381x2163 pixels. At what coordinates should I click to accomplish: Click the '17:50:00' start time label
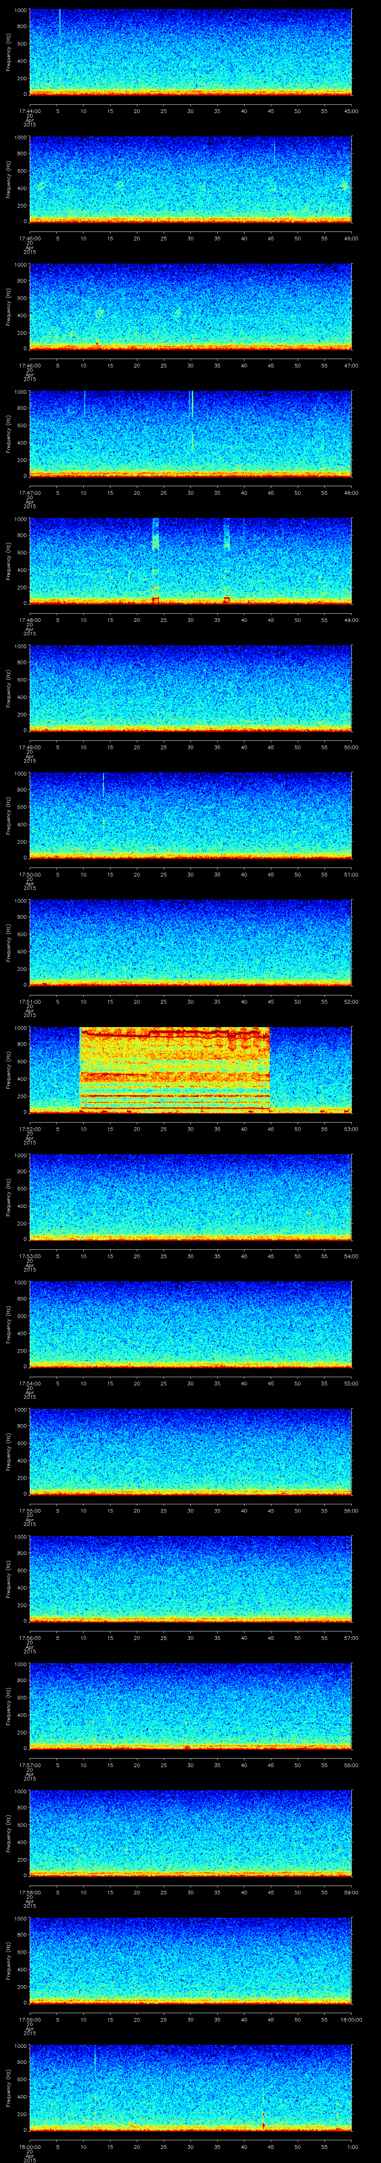tap(29, 874)
